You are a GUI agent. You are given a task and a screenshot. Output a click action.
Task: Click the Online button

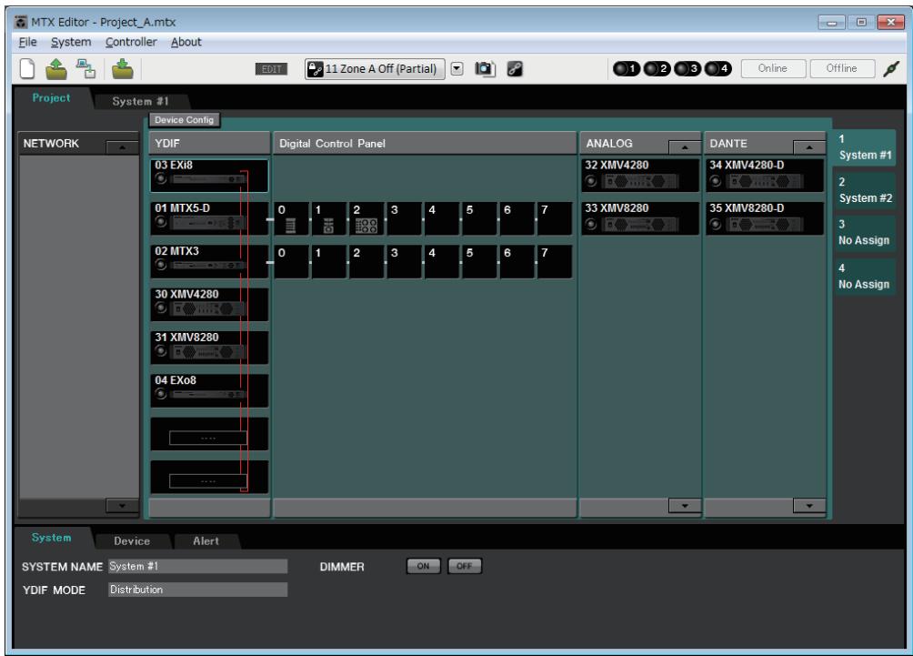[773, 68]
